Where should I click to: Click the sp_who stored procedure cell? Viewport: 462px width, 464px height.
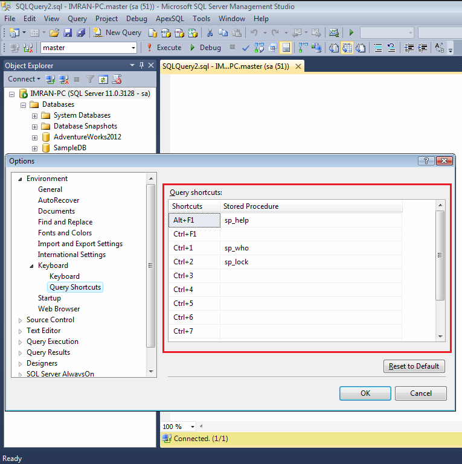tap(310, 248)
